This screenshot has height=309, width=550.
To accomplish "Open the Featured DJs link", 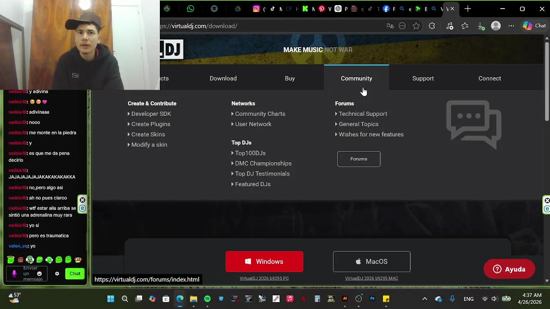I will coord(252,184).
